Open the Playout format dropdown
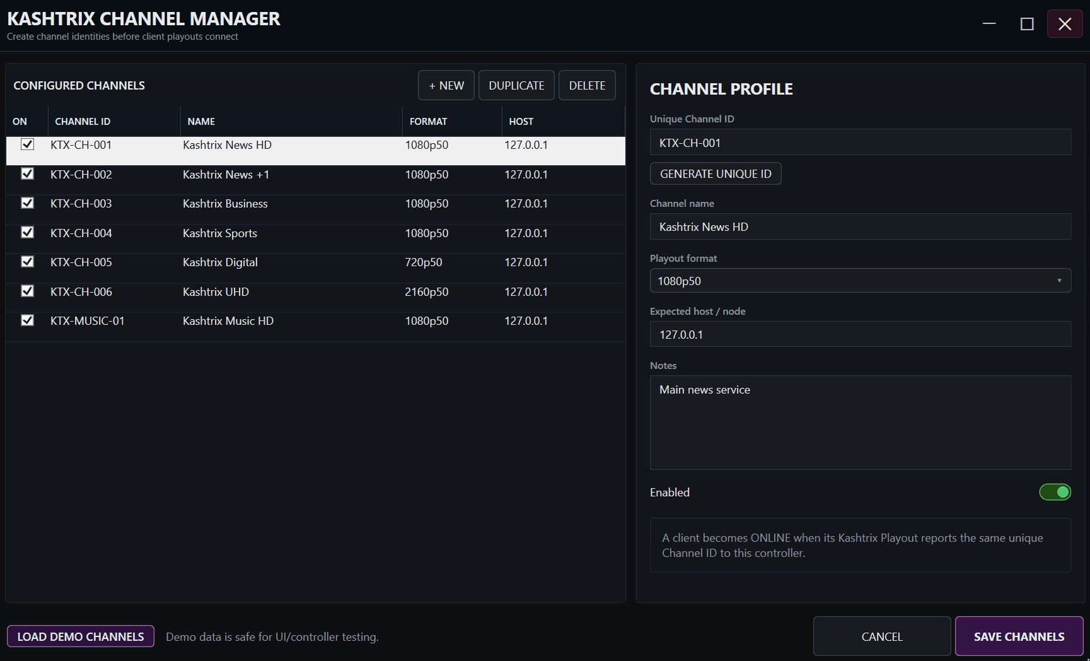This screenshot has width=1090, height=661. pyautogui.click(x=861, y=281)
